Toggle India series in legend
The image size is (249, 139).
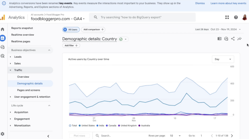tap(100, 125)
